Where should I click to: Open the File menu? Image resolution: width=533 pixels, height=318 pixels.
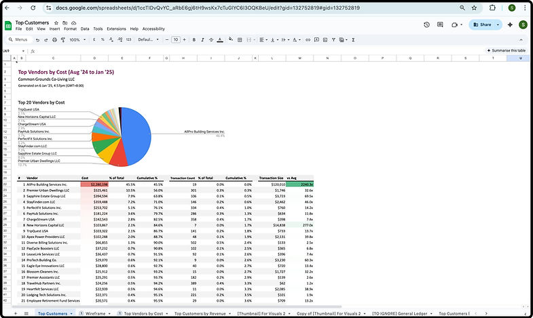click(x=19, y=29)
